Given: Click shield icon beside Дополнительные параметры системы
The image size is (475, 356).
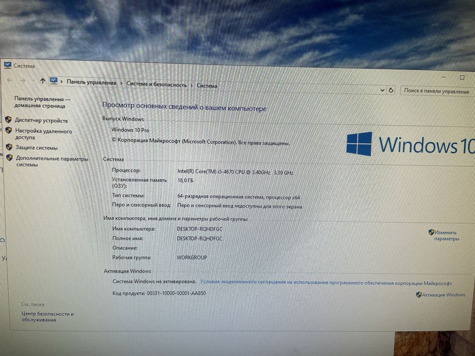Looking at the screenshot, I should (10, 158).
